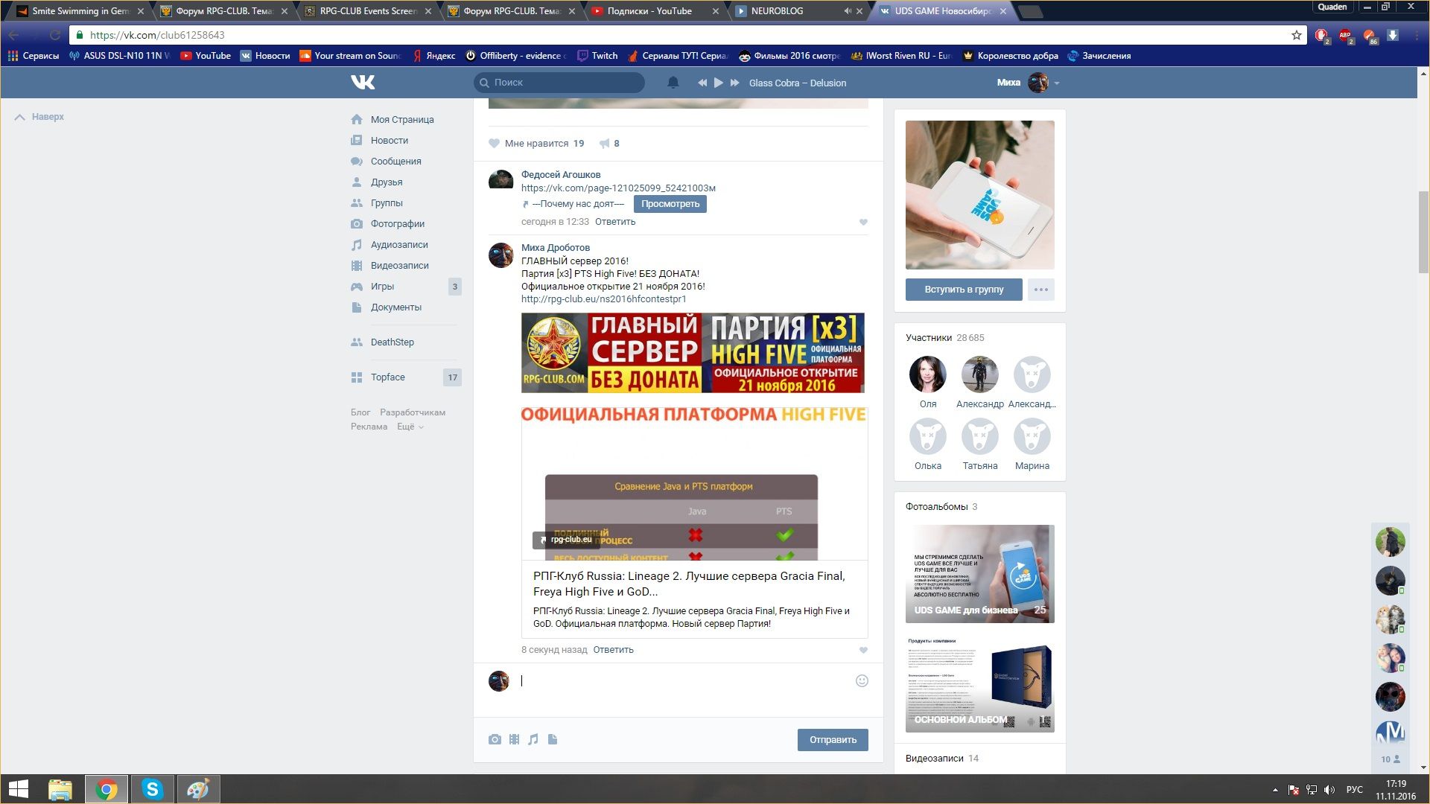Screen dimensions: 1430x804
Task: Open emoji smiley picker
Action: 862,680
